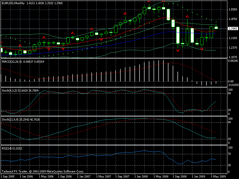239x179 pixels.
Task: Click the 1 May 2006 date label
Action: tap(46, 177)
